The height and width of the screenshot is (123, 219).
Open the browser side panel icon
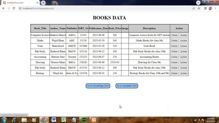coord(205,8)
